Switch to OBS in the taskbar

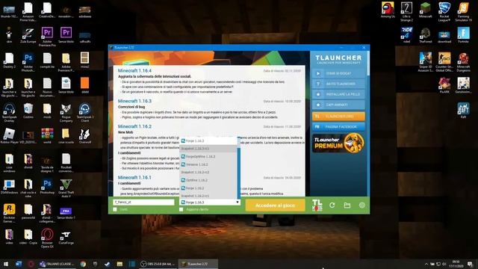[158, 264]
